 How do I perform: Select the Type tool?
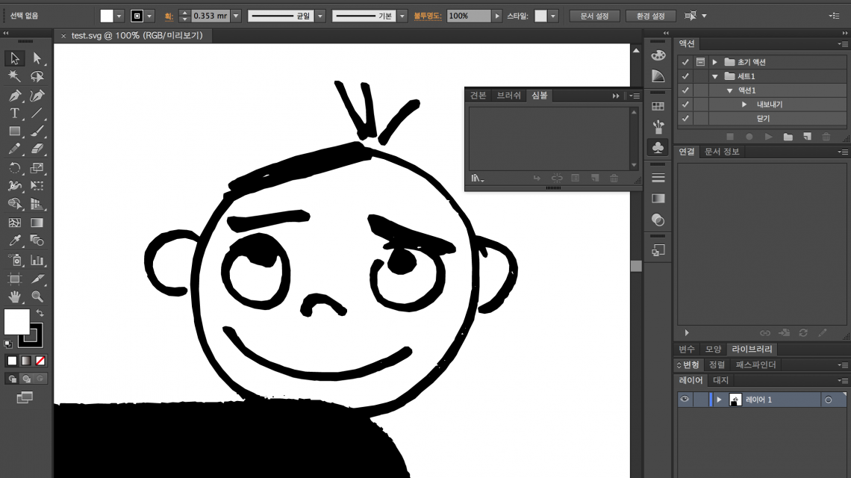(14, 114)
